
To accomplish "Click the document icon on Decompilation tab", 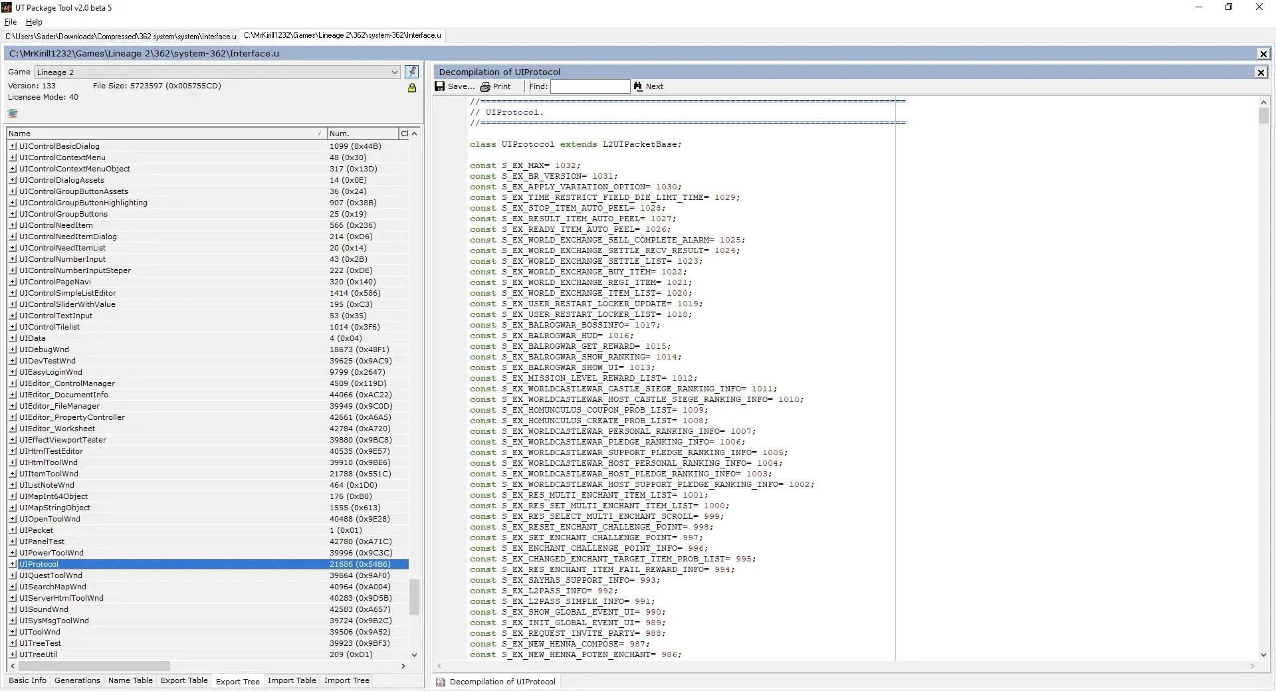I will tap(441, 682).
